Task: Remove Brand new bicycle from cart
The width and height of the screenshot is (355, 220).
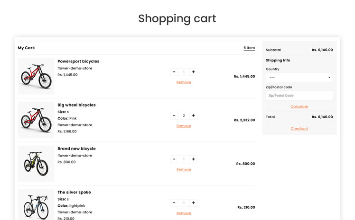Action: coord(184,169)
